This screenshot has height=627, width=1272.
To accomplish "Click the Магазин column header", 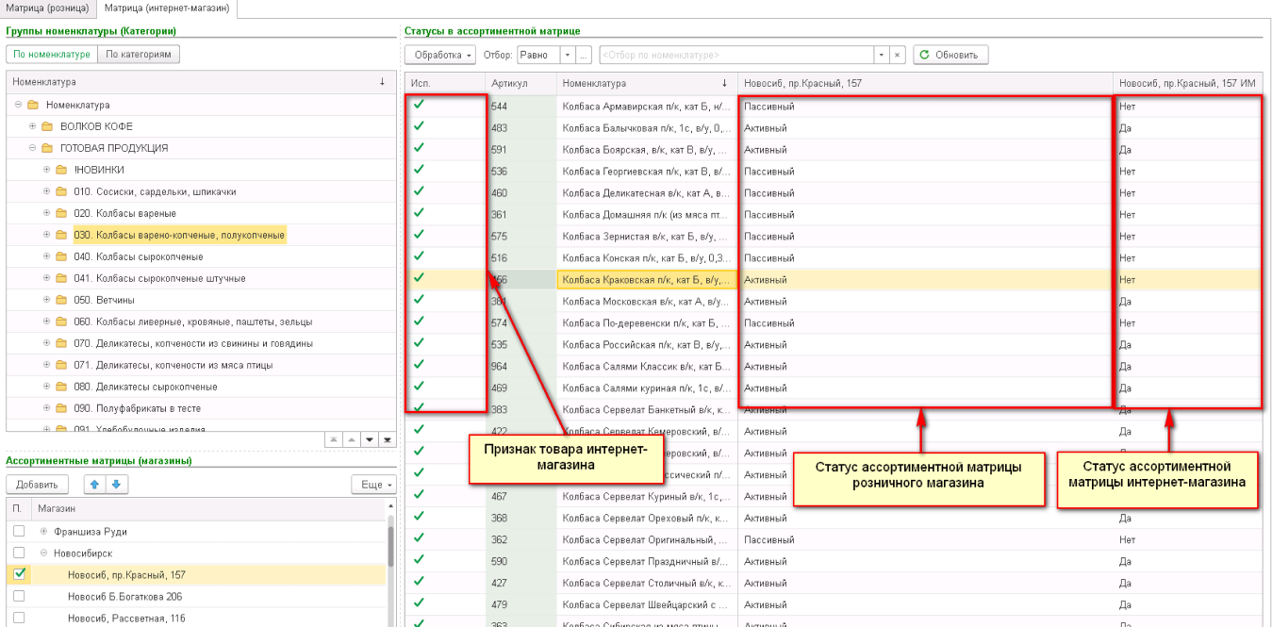I will [x=209, y=509].
